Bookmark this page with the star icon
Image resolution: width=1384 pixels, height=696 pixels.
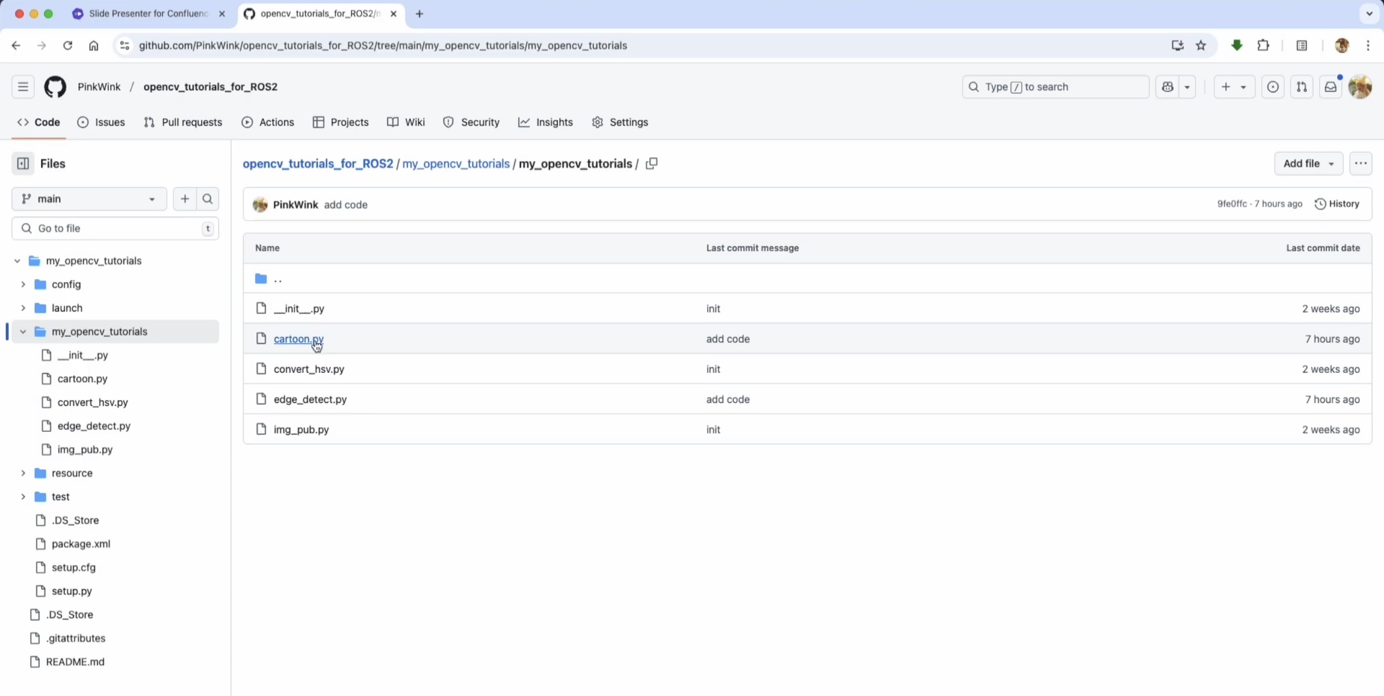click(1201, 46)
